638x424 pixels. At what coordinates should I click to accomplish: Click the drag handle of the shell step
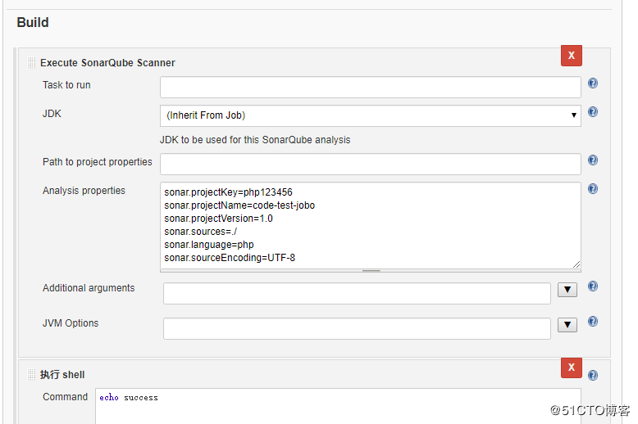(31, 375)
